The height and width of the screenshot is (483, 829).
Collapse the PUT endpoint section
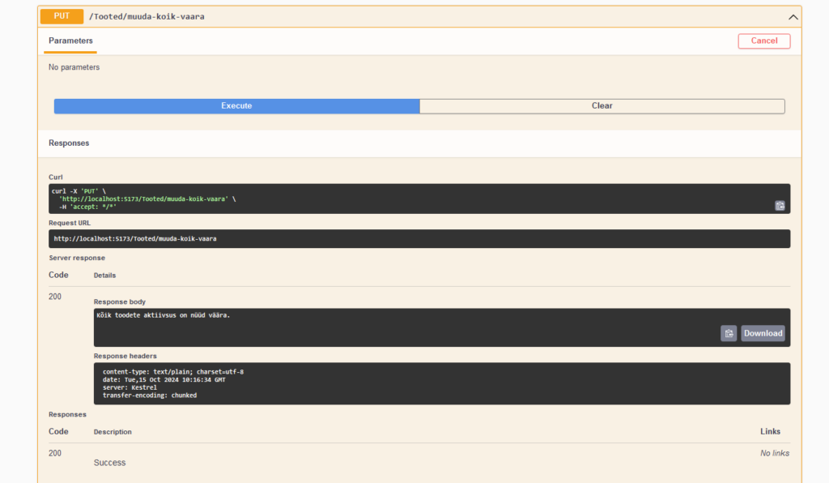[793, 17]
